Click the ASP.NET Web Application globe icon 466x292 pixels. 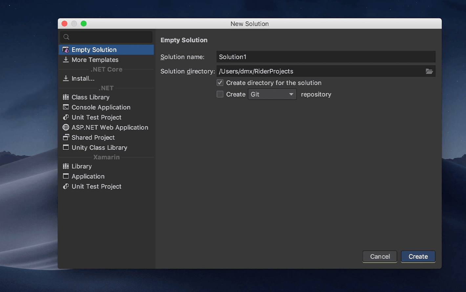point(66,127)
